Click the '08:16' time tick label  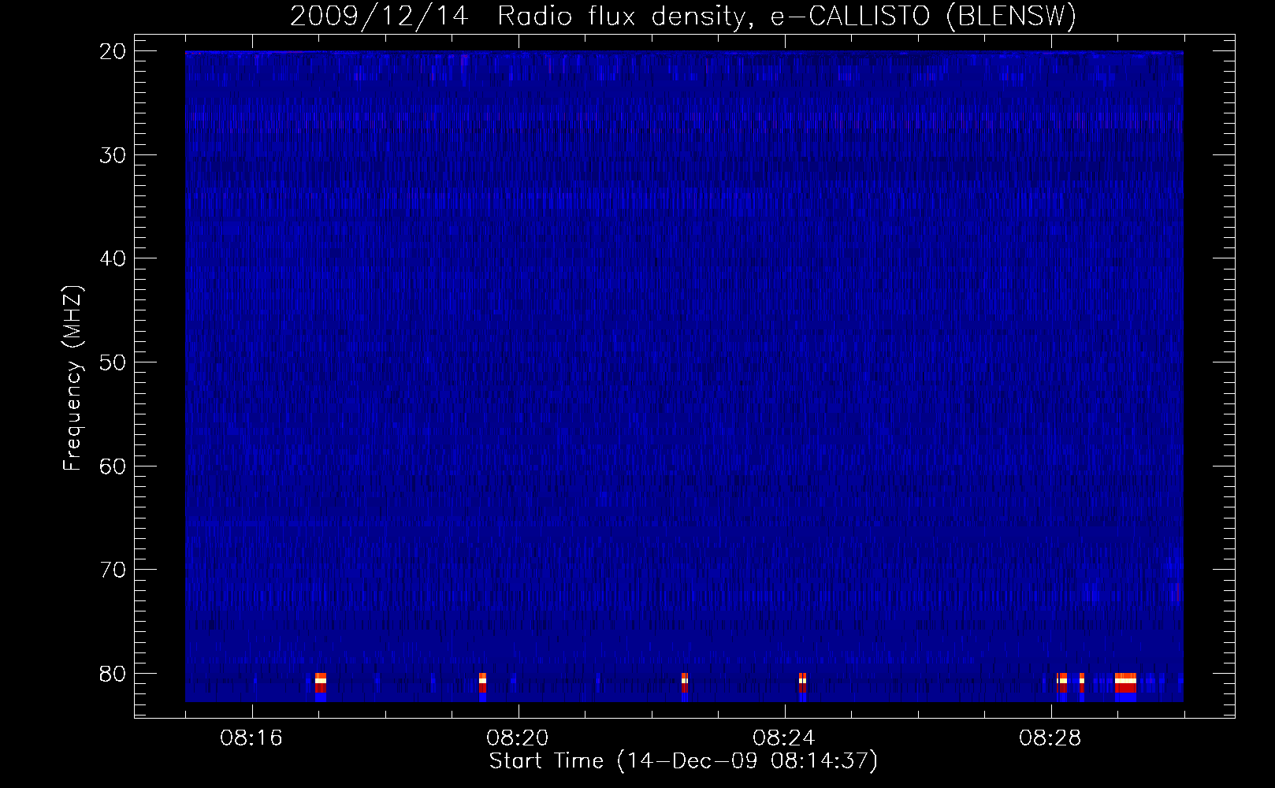pos(251,738)
